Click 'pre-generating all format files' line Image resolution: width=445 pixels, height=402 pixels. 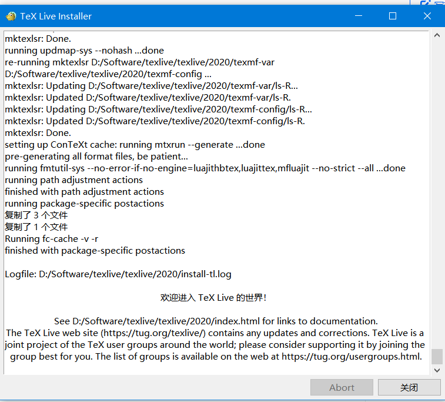click(x=96, y=157)
